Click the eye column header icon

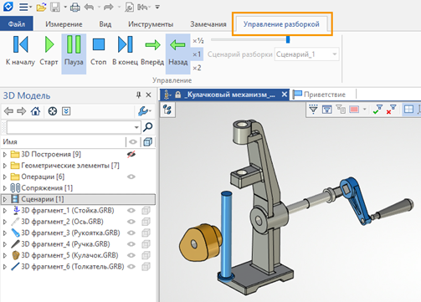tap(133, 142)
